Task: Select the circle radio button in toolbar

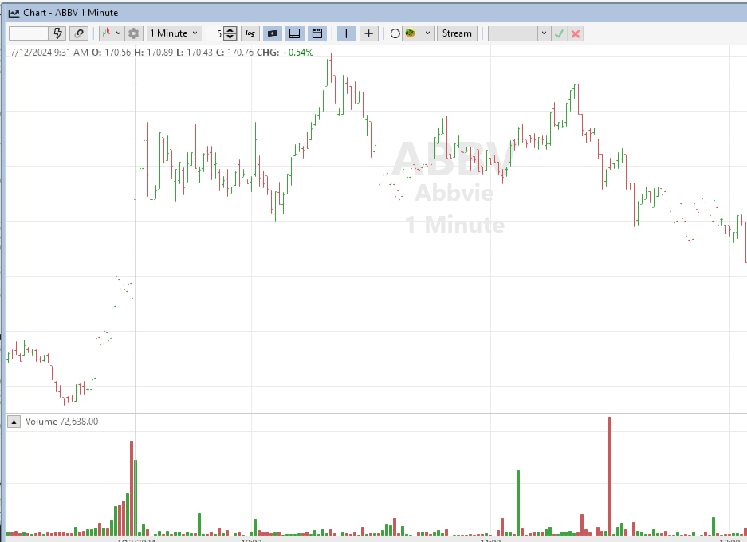Action: click(395, 33)
